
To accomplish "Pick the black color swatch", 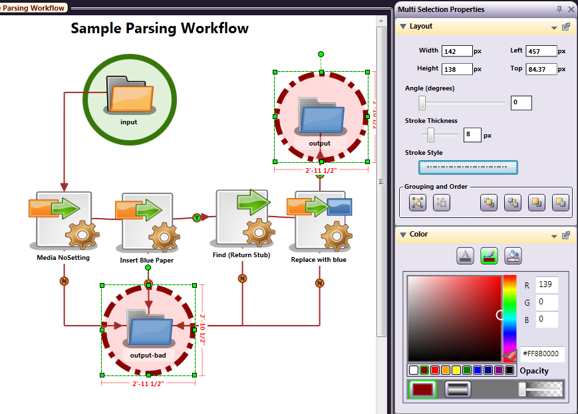I will (509, 370).
